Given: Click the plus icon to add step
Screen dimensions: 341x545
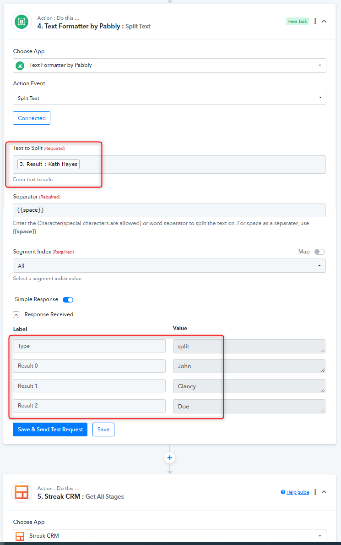Looking at the screenshot, I should click(x=170, y=458).
